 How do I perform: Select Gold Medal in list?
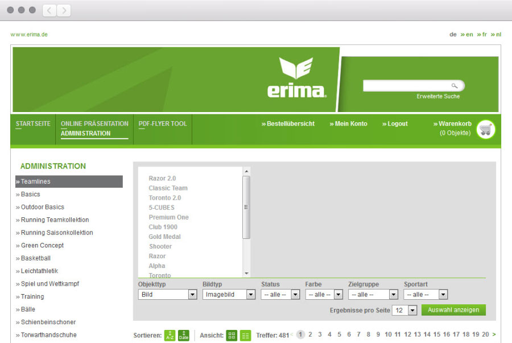pos(164,237)
